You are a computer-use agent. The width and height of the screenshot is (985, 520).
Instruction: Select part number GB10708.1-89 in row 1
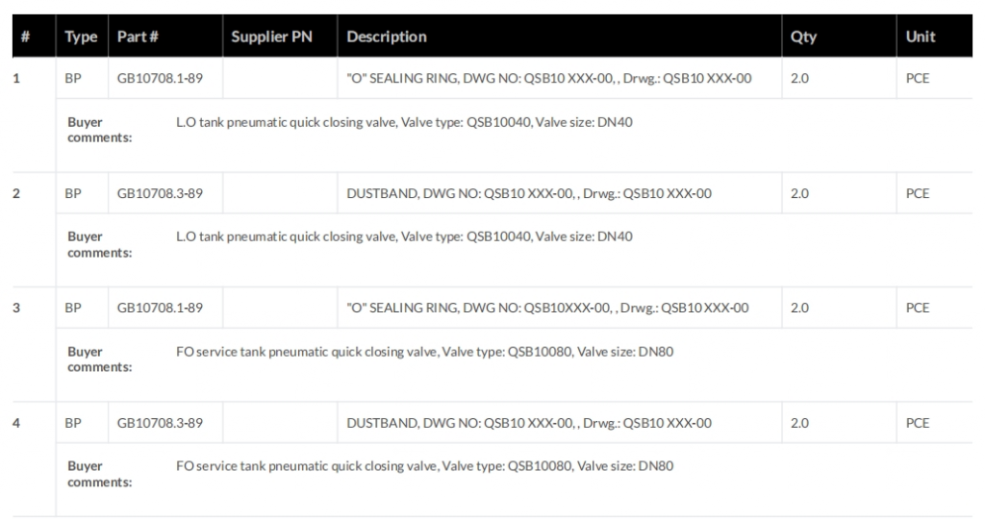click(x=160, y=79)
